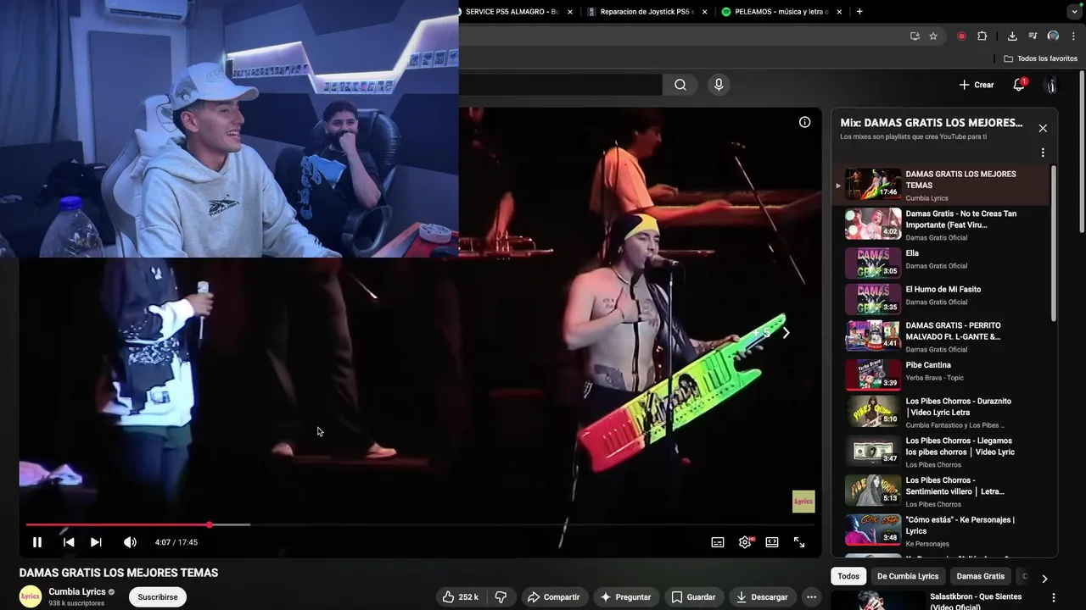1086x610 pixels.
Task: Dislike the video
Action: pyautogui.click(x=501, y=597)
